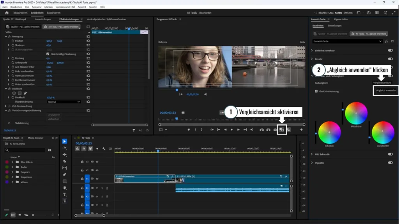399x224 pixels.
Task: Open timeline wrench display settings
Action: point(104,149)
